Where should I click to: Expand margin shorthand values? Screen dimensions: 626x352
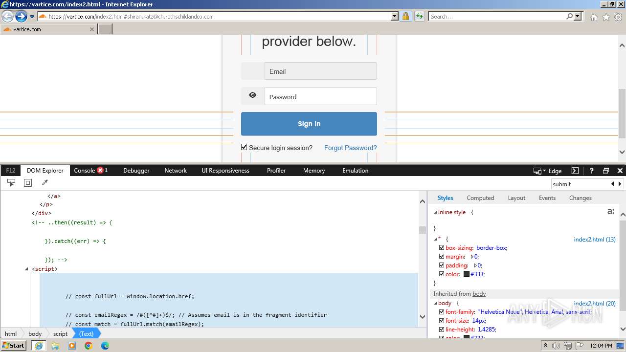point(472,257)
